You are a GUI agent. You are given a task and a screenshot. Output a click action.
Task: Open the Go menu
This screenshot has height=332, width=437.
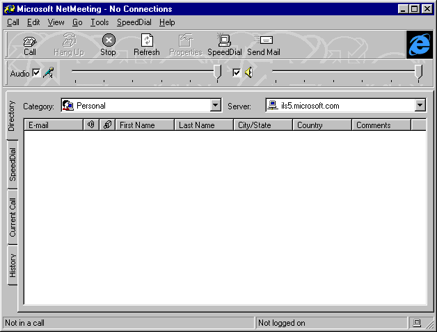tap(77, 22)
